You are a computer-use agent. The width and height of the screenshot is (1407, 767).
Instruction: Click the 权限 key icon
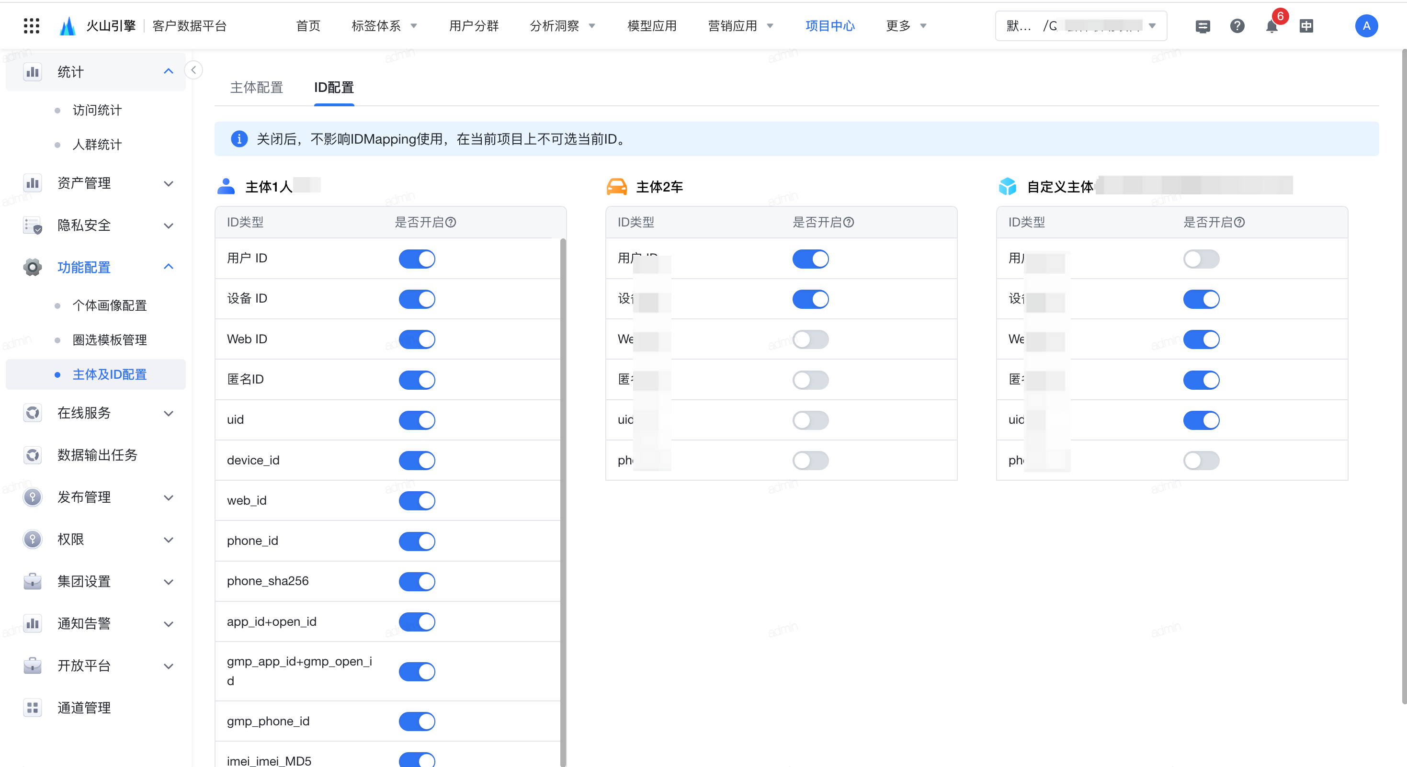33,539
